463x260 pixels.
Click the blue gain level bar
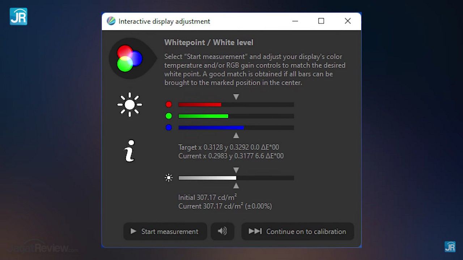point(236,128)
